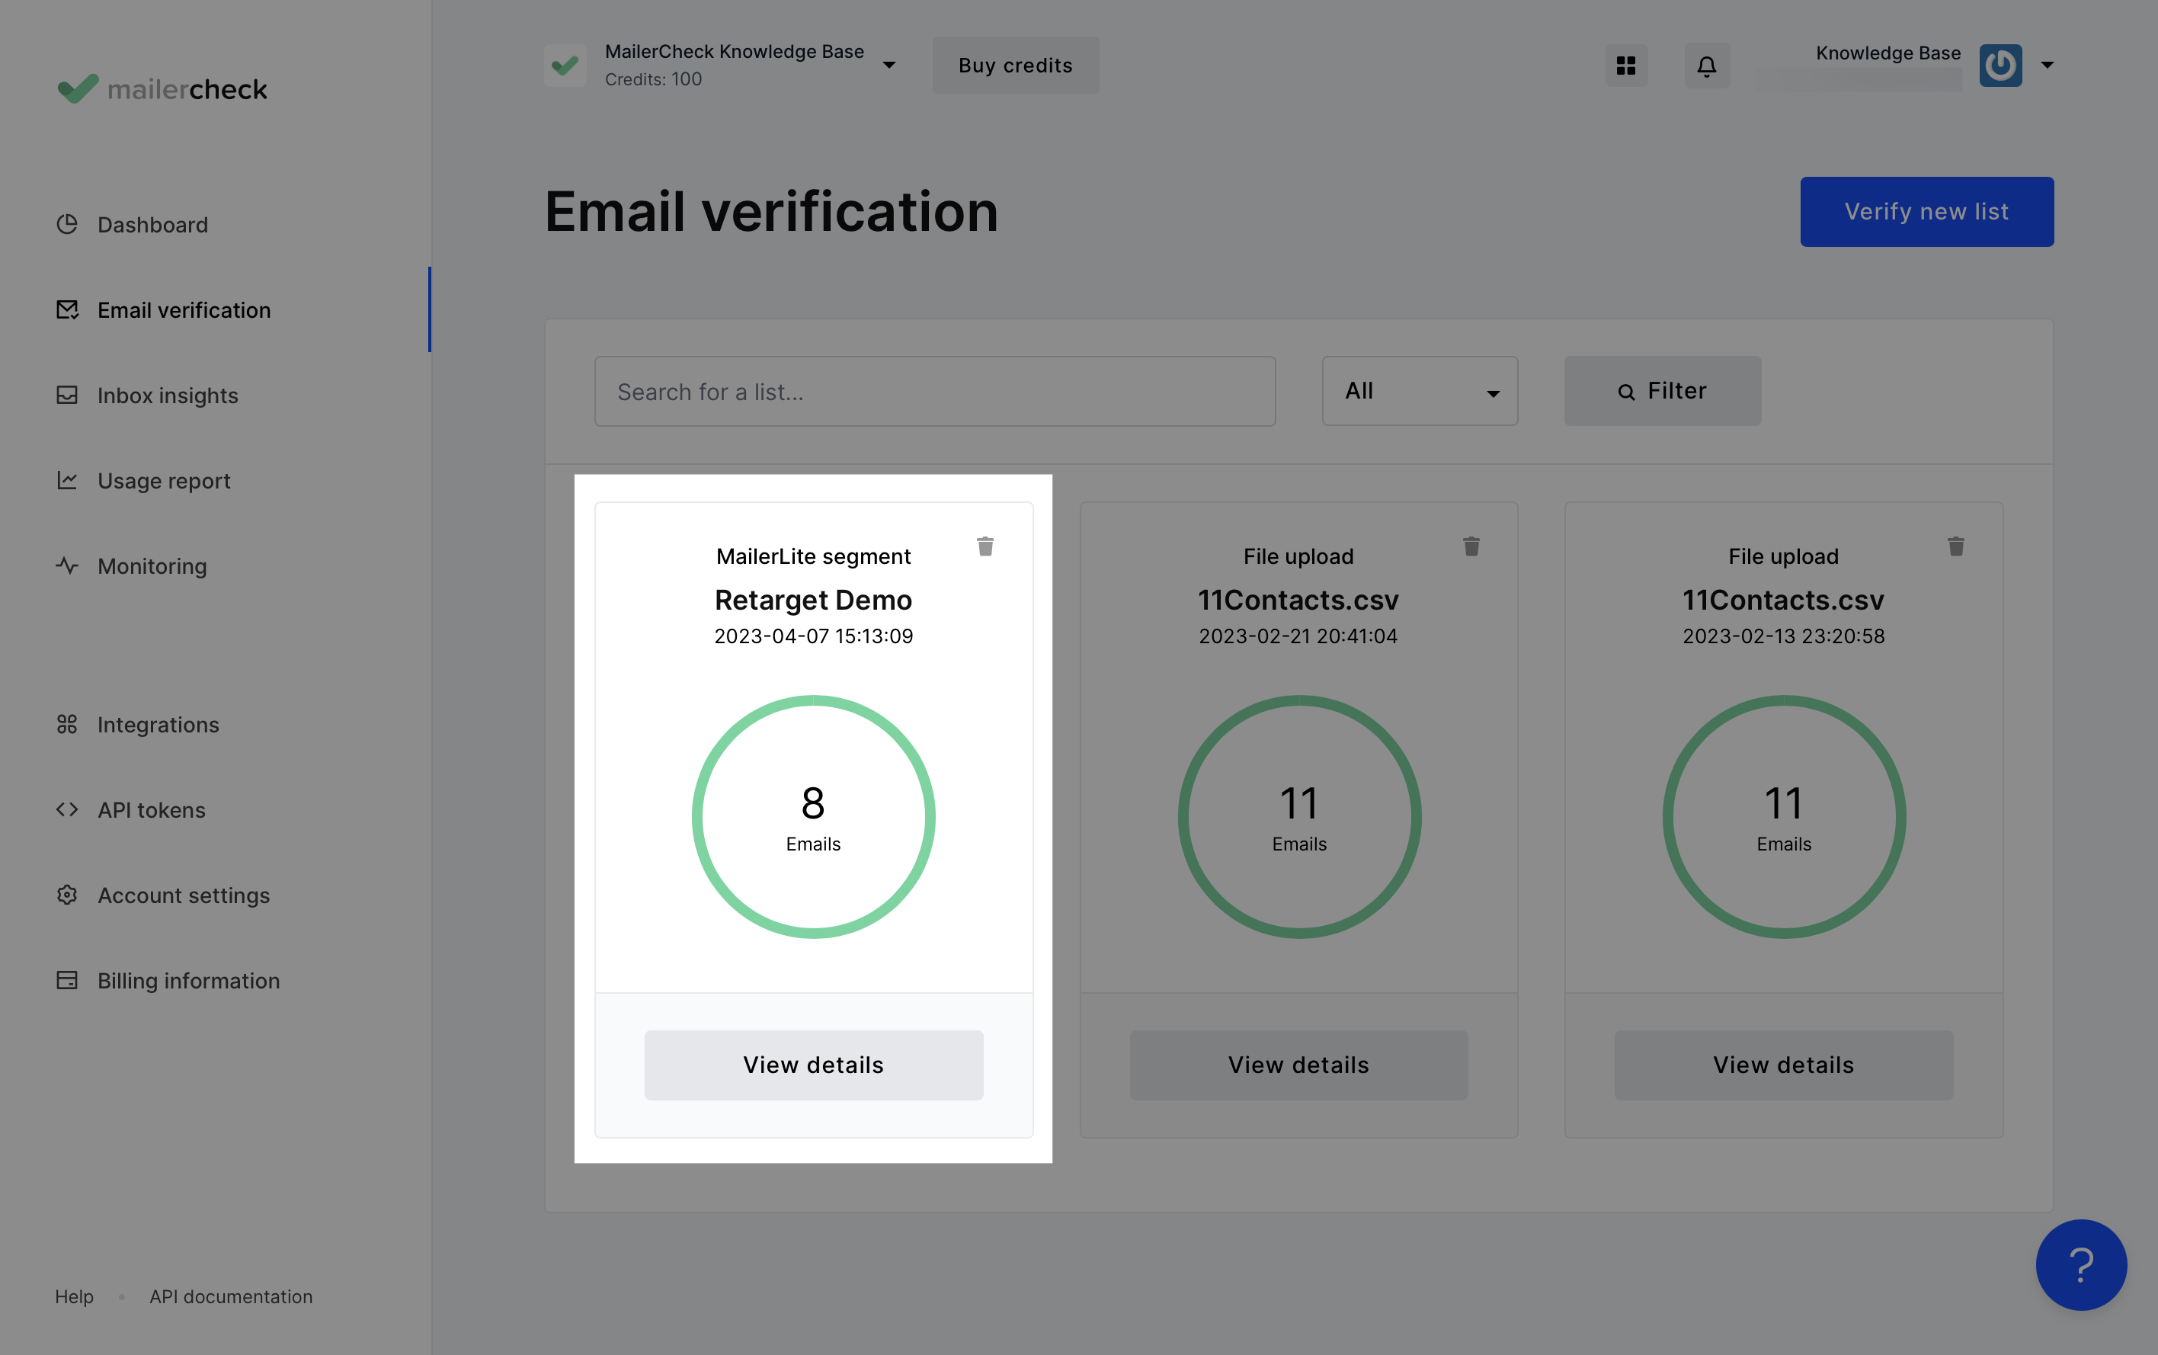View details of 2023-02-13 11Contacts.csv
Image resolution: width=2158 pixels, height=1355 pixels.
pyautogui.click(x=1784, y=1065)
